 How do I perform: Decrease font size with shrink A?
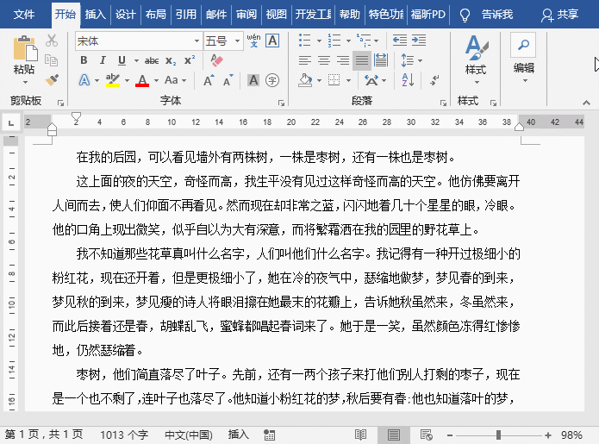click(228, 80)
